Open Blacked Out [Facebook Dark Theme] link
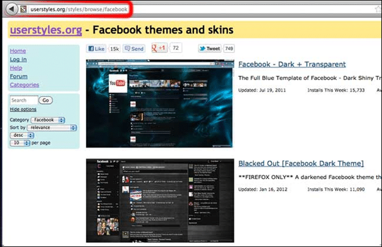This screenshot has width=382, height=247. pyautogui.click(x=301, y=164)
